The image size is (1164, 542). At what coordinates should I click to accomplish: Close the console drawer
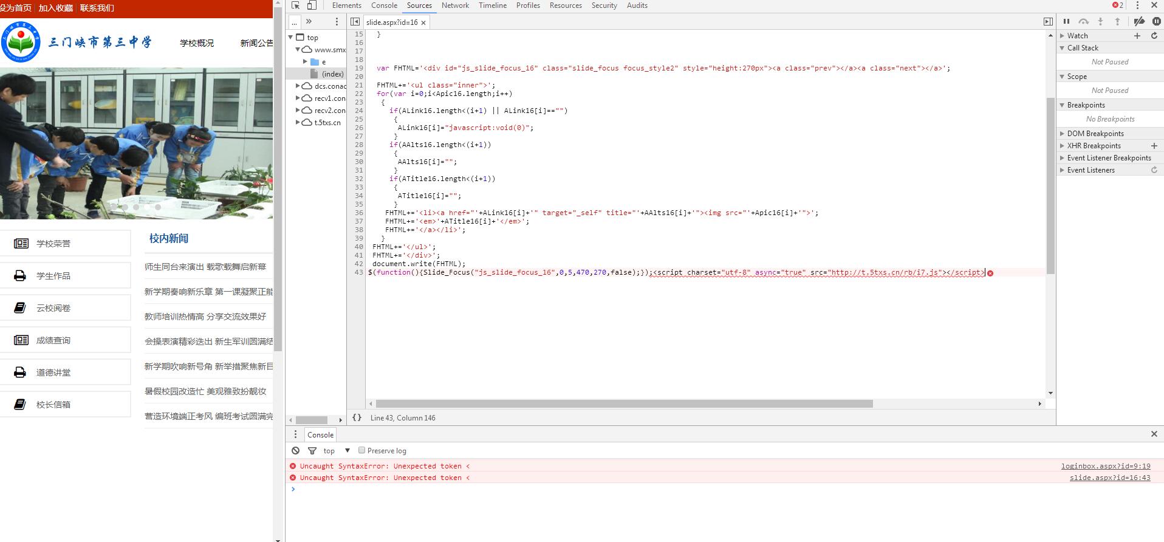[1154, 434]
